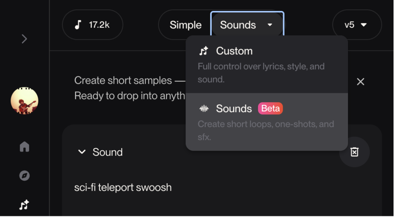
Task: Click the Sounds waveform icon
Action: [x=204, y=108]
